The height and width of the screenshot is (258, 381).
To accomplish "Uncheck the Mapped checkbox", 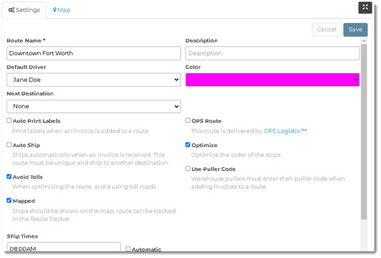I will tap(9, 200).
